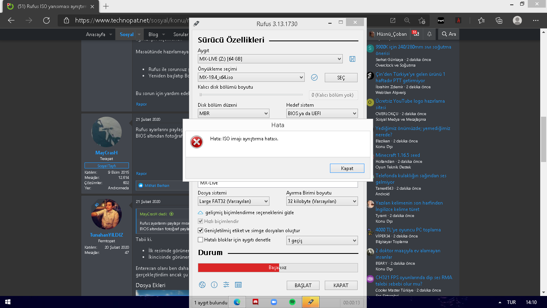Click the TUR language indicator in tray
Viewport: 547px width, 308px height.
click(x=511, y=302)
